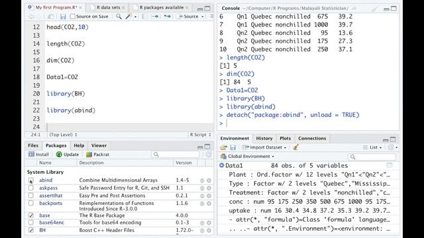Load workspace with open folder icon

pyautogui.click(x=223, y=147)
